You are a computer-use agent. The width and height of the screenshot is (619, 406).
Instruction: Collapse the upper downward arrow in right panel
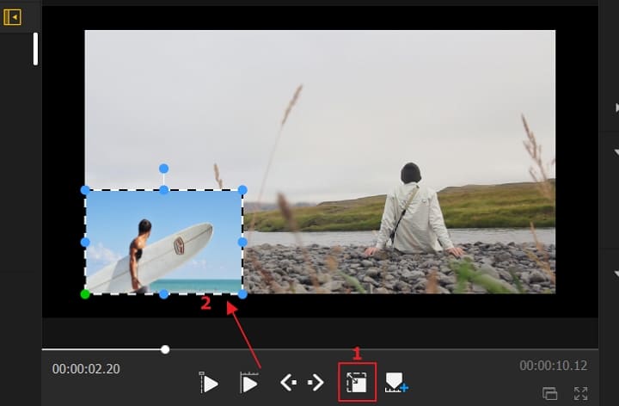[616, 152]
